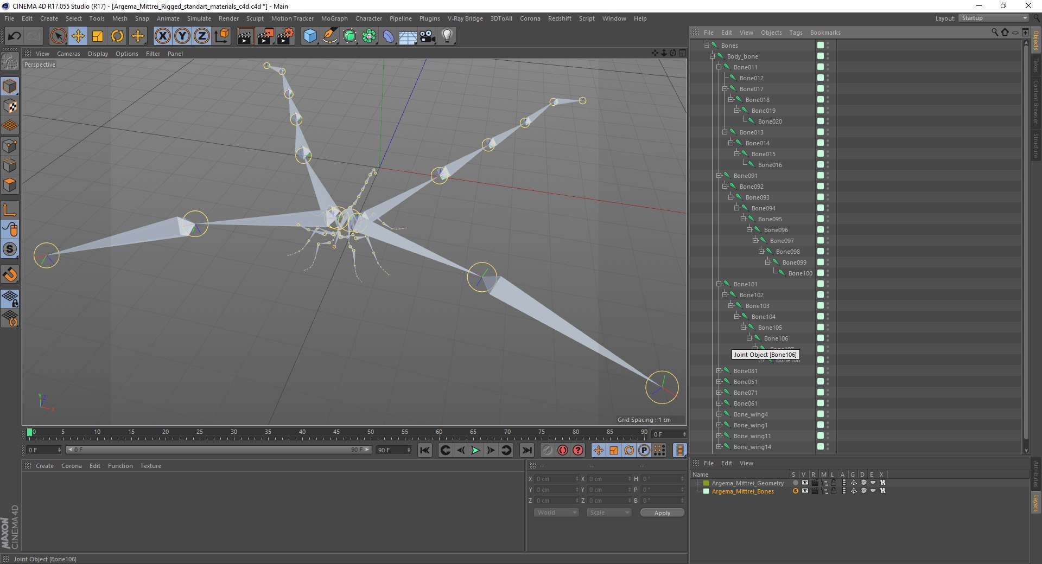Switch to Points mode
This screenshot has width=1042, height=564.
click(10, 146)
